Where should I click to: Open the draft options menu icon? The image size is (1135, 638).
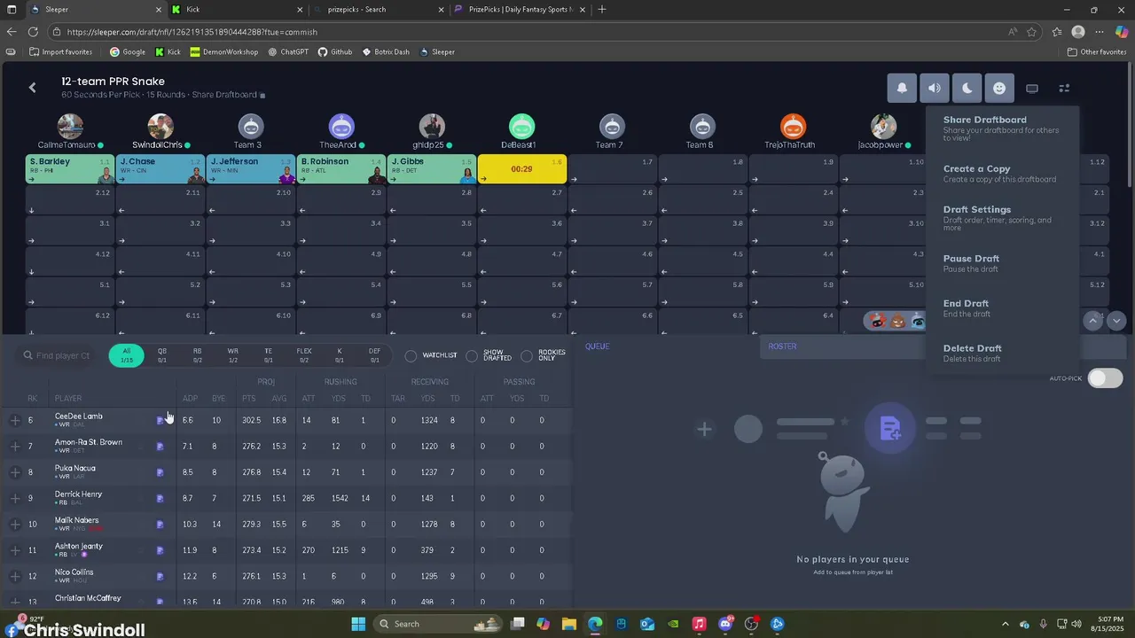pyautogui.click(x=1065, y=88)
